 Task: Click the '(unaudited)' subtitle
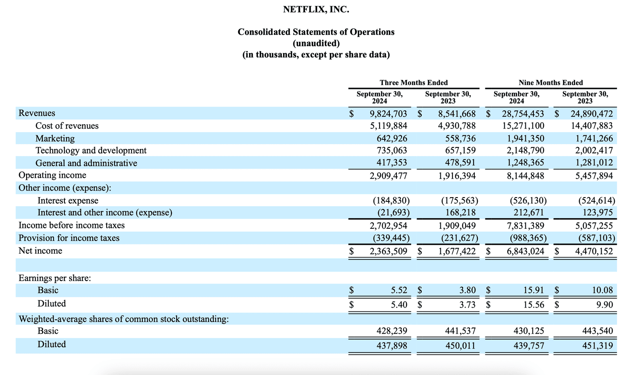click(316, 43)
